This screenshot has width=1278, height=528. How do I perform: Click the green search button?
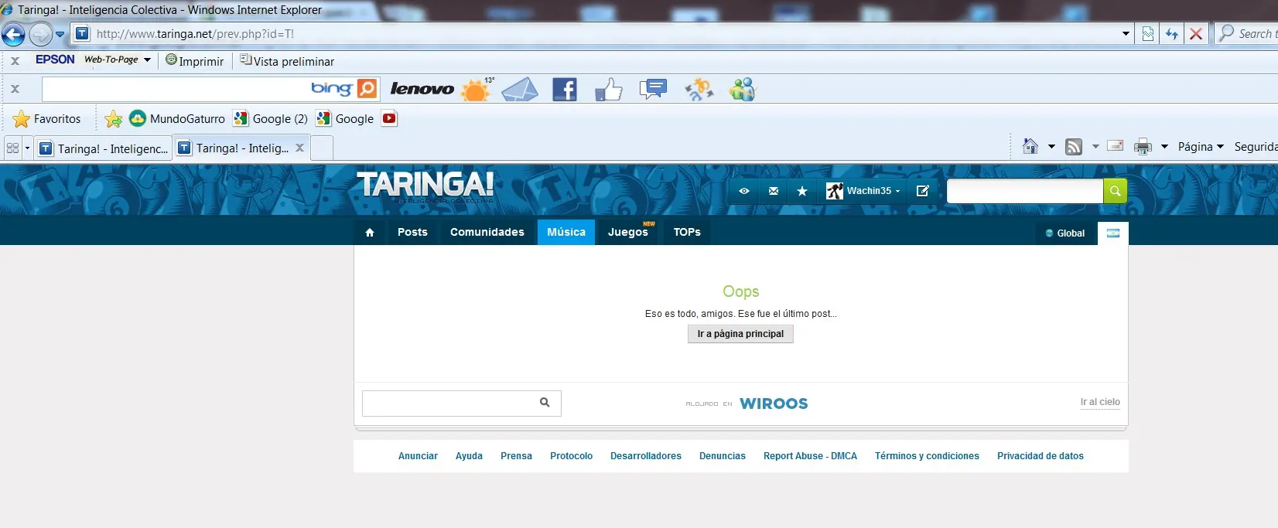click(x=1115, y=191)
